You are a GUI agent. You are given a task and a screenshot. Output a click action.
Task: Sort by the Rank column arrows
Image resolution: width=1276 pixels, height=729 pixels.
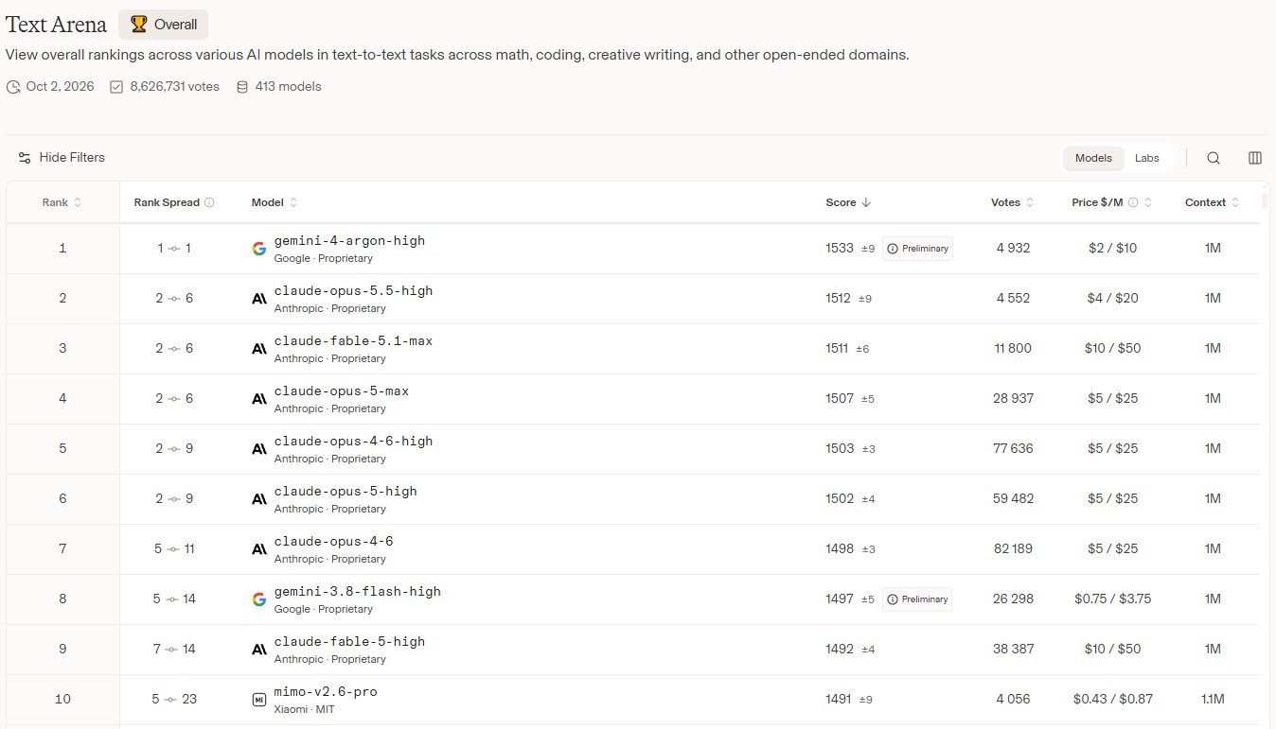pyautogui.click(x=78, y=202)
